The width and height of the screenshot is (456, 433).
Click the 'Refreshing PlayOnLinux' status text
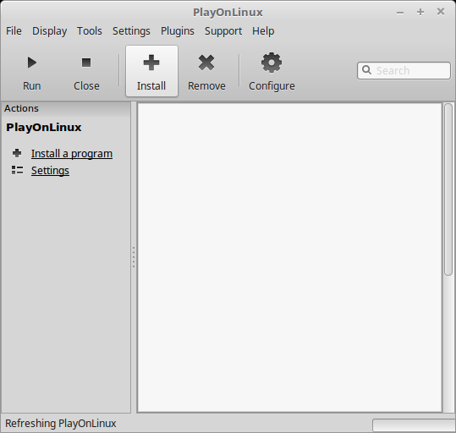61,423
